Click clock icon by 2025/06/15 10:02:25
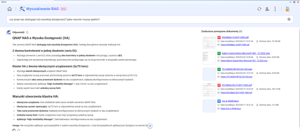The width and height of the screenshot is (300, 133). point(219,89)
